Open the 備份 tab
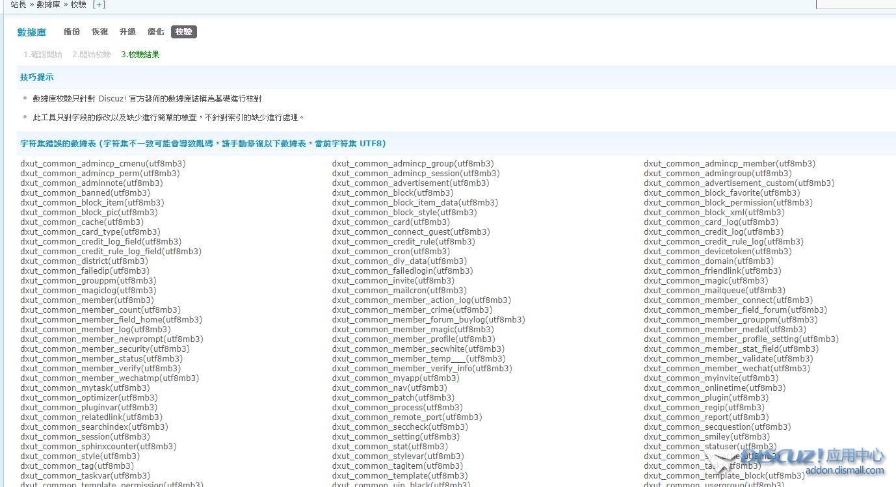The image size is (896, 487). click(x=72, y=32)
